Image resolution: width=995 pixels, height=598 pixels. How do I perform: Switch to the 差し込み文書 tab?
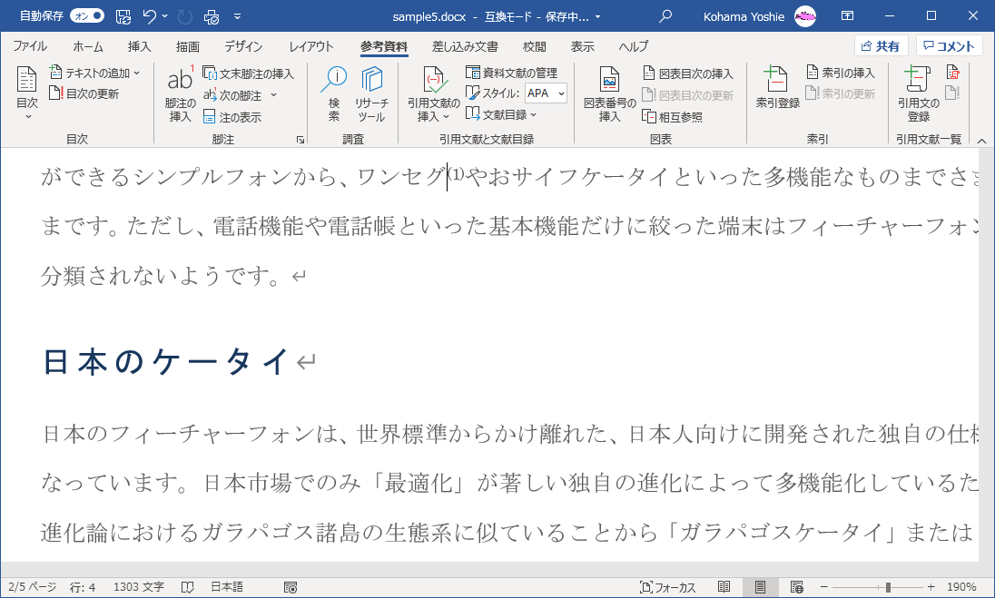coord(465,46)
